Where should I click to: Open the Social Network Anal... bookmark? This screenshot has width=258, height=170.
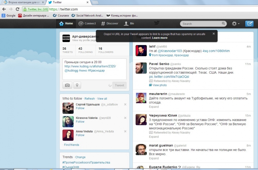87,15
